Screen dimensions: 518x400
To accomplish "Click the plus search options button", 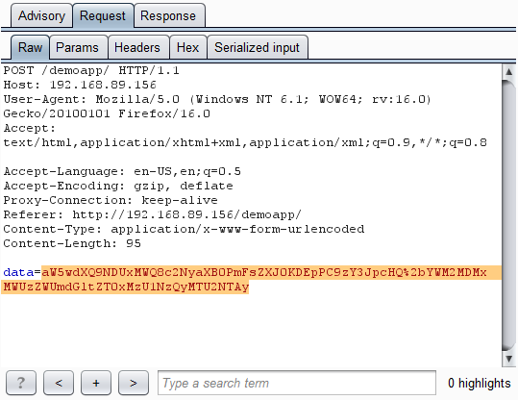I will pos(96,383).
